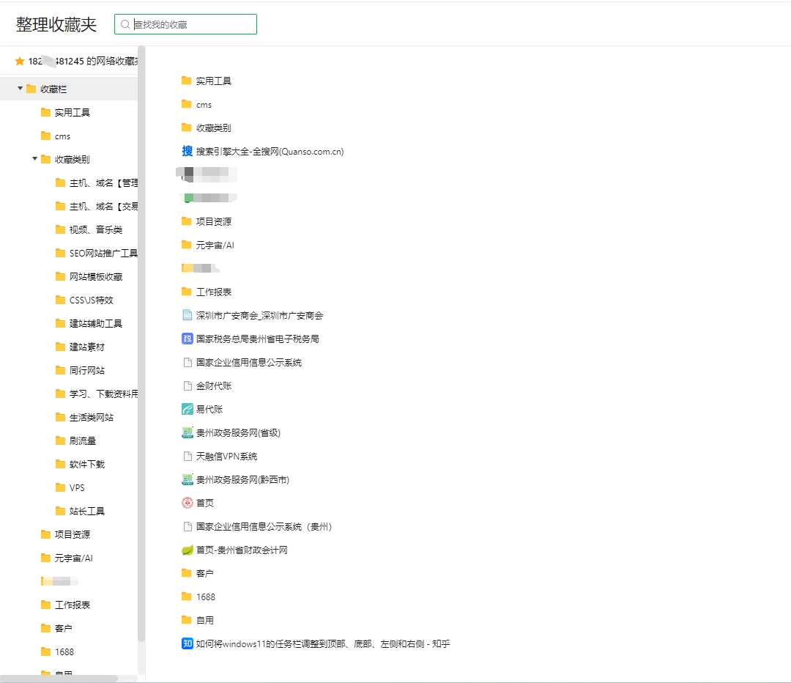Click the 自用 folder icon in main list
The image size is (791, 683).
point(187,619)
